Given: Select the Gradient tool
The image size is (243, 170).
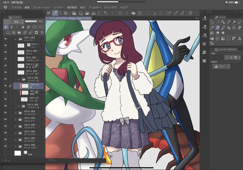Looking at the screenshot, I should [x=223, y=39].
